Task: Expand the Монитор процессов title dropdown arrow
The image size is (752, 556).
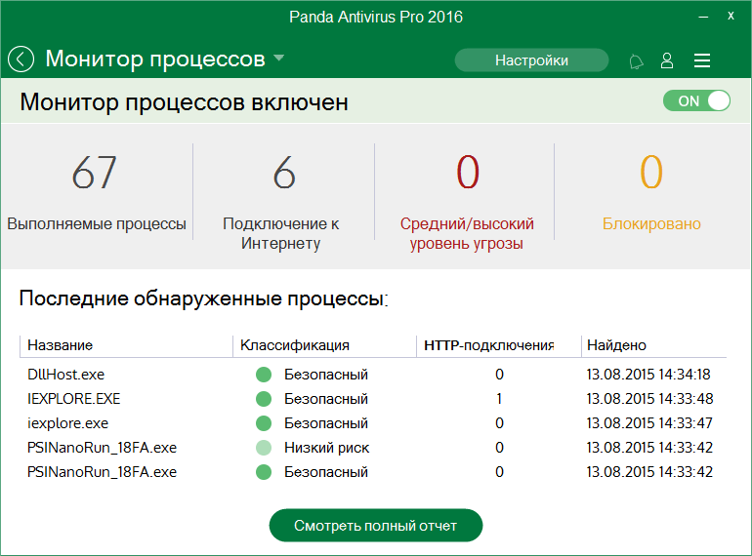Action: point(278,59)
